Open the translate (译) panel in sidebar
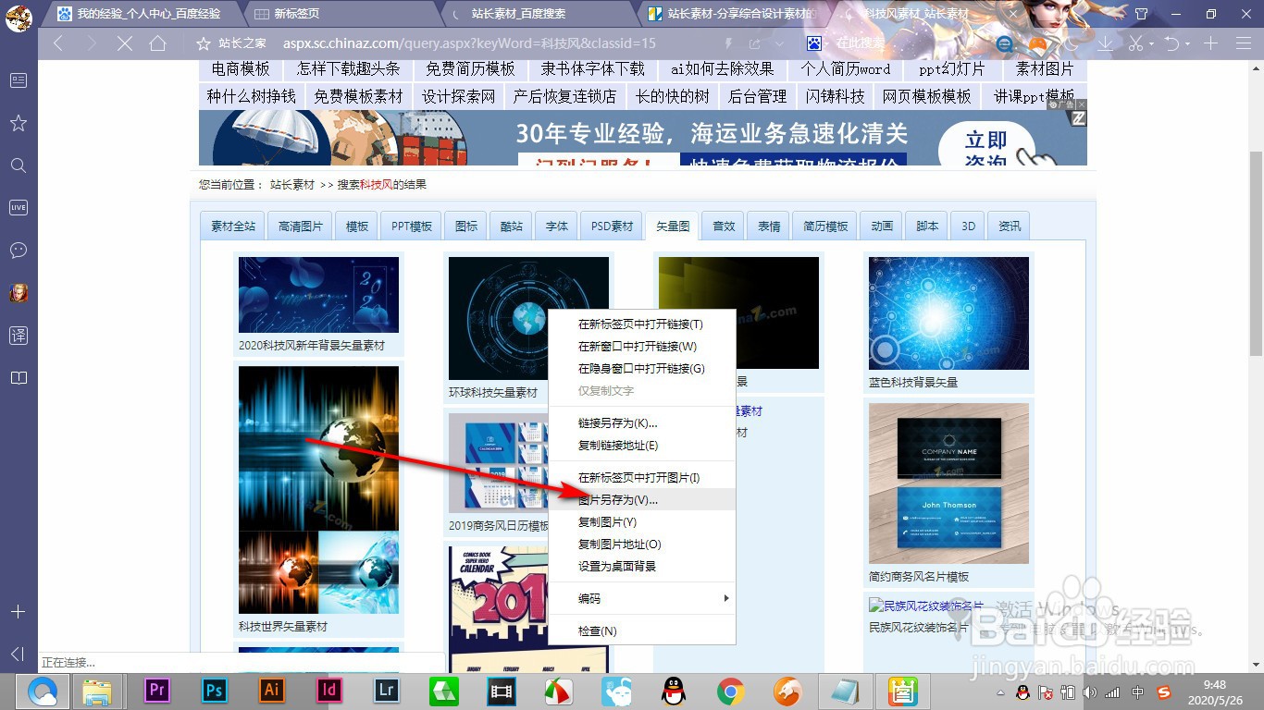The height and width of the screenshot is (710, 1264). click(18, 336)
